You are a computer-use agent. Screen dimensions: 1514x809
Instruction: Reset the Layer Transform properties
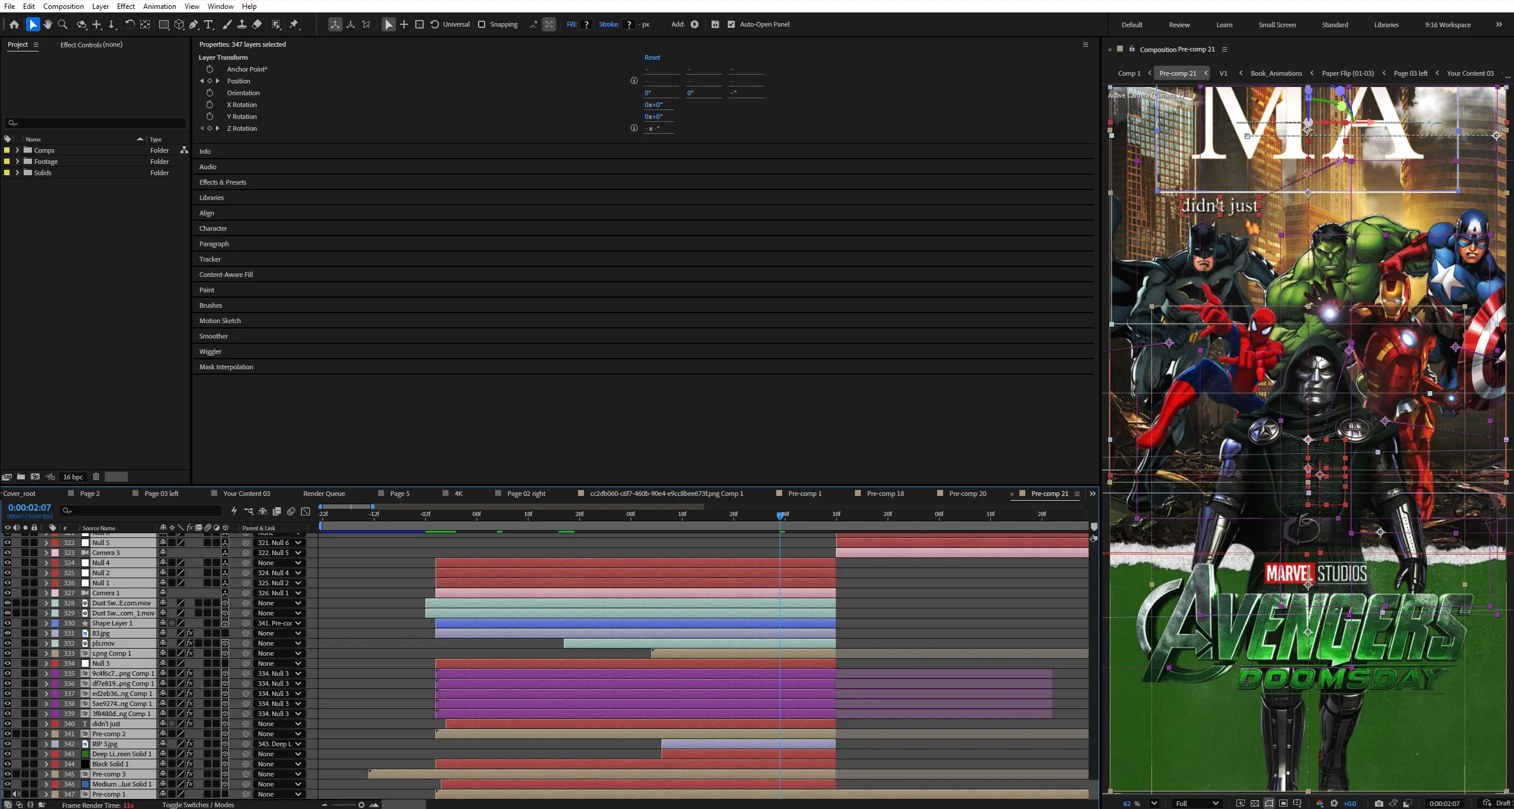(x=652, y=57)
